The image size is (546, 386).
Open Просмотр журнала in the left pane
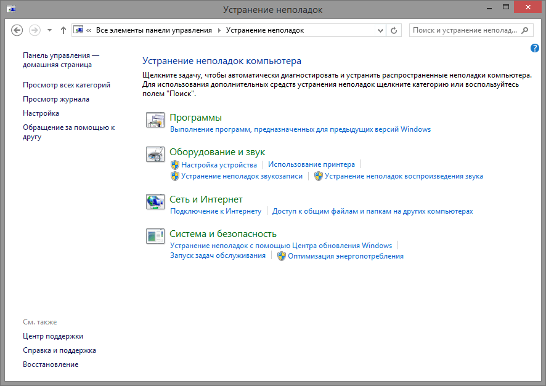pos(56,99)
